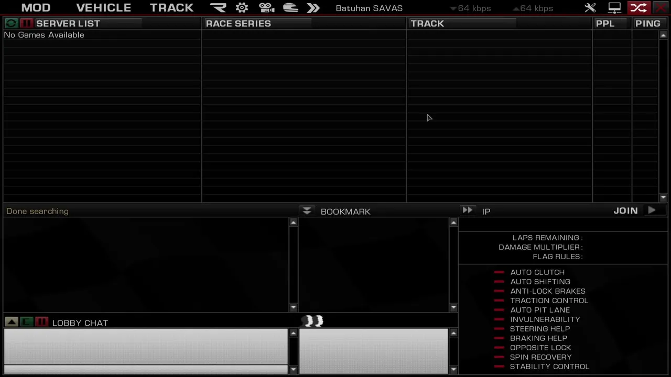Toggle AUTO SHIFTING indicator
671x377 pixels.
pos(499,282)
